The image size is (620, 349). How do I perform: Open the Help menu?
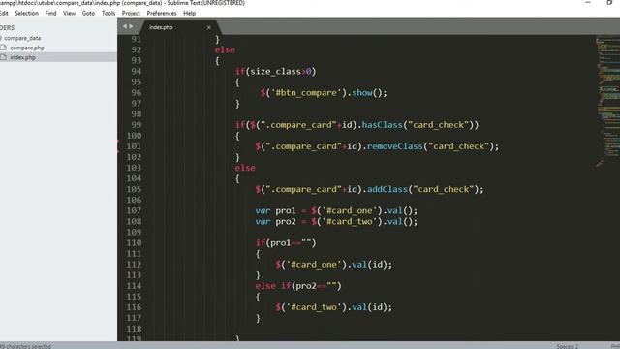pos(190,13)
